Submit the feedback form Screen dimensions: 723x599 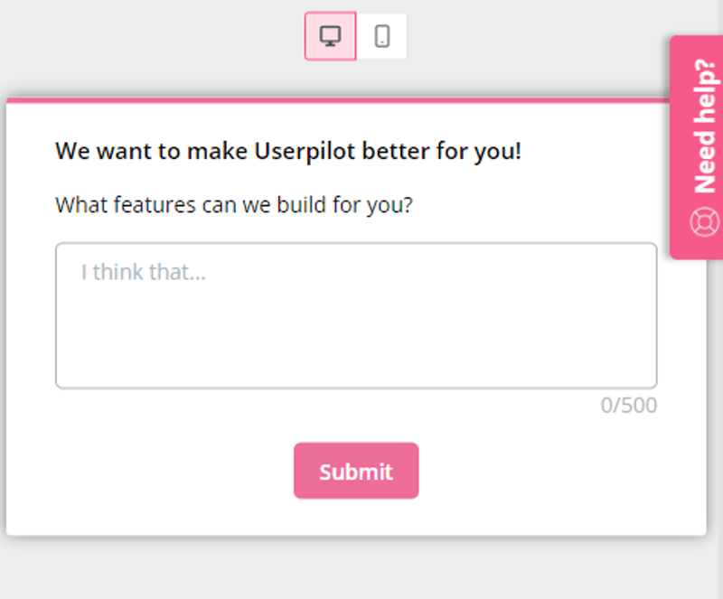355,471
